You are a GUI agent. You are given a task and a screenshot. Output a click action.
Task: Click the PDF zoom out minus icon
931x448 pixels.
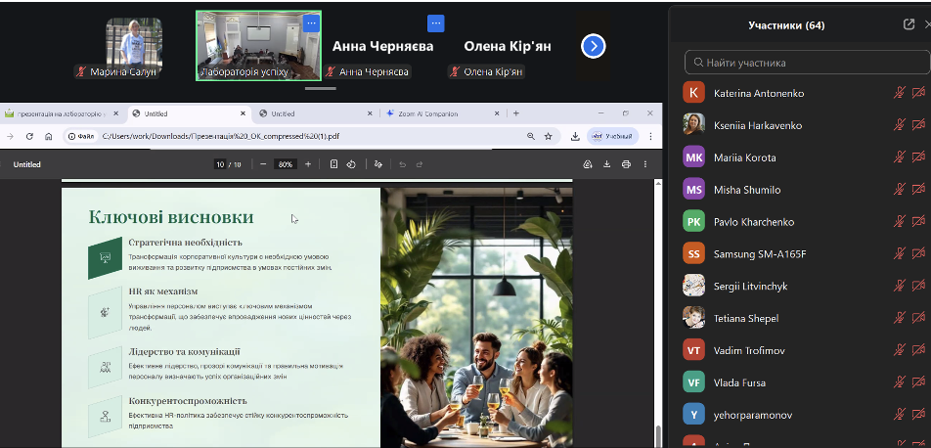[x=263, y=164]
